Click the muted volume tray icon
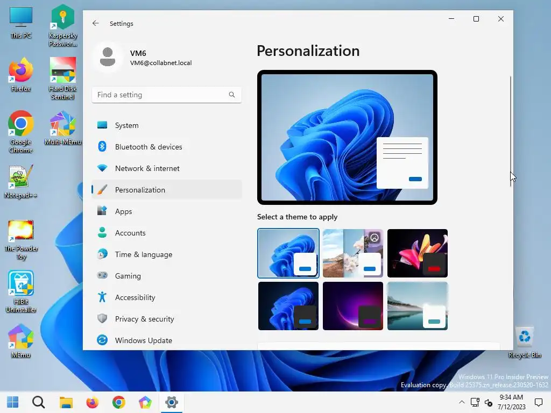The height and width of the screenshot is (413, 551). pyautogui.click(x=489, y=402)
